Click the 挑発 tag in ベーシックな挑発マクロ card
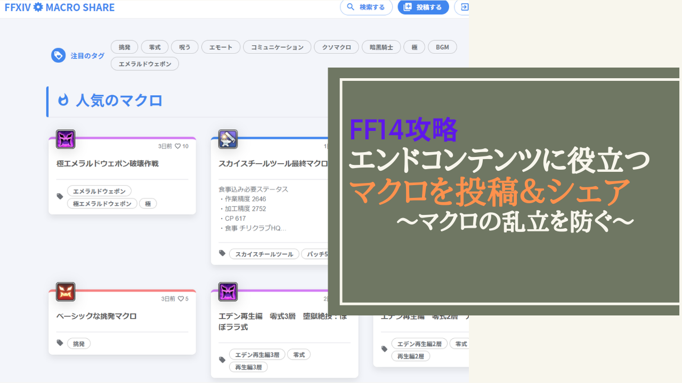The width and height of the screenshot is (682, 383). pos(79,344)
